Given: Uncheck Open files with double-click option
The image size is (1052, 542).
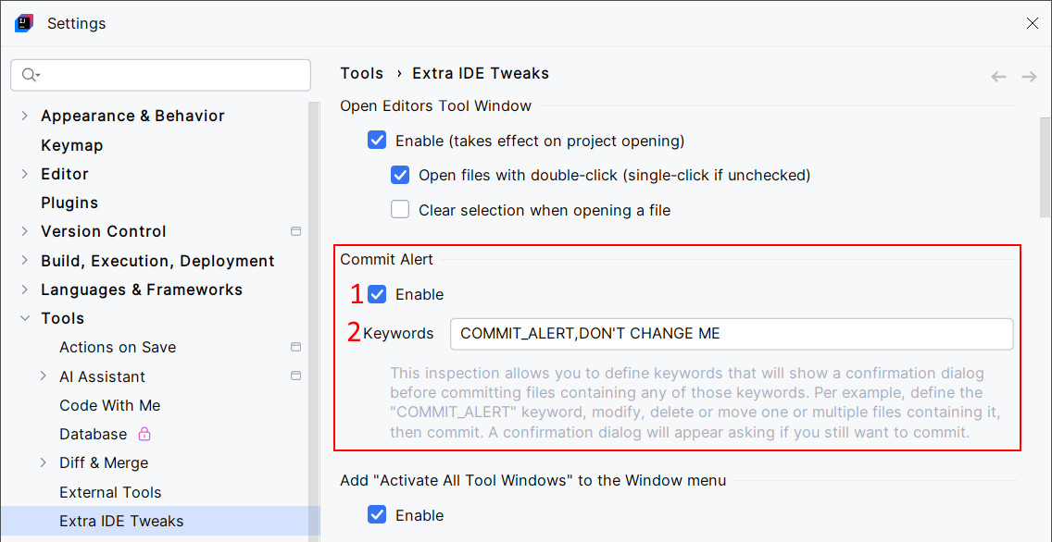Looking at the screenshot, I should tap(400, 176).
